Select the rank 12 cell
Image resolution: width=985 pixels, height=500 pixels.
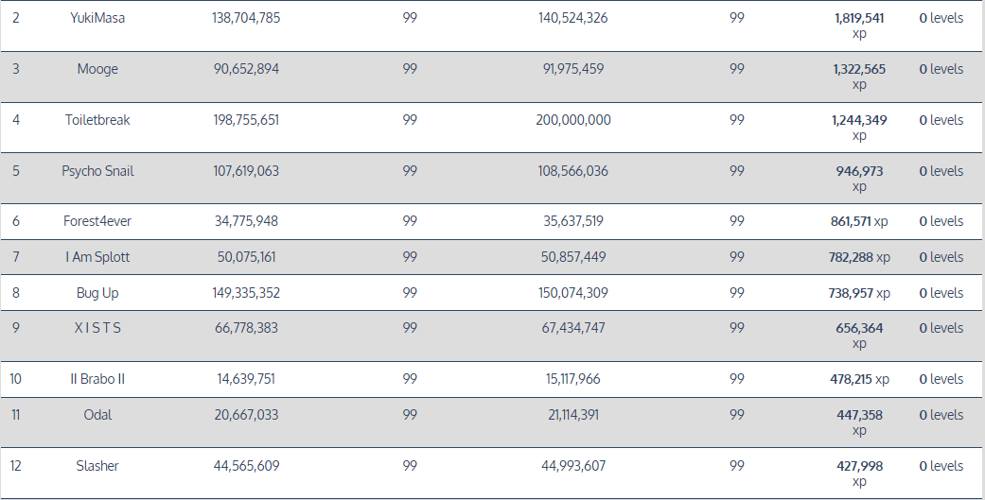(16, 466)
